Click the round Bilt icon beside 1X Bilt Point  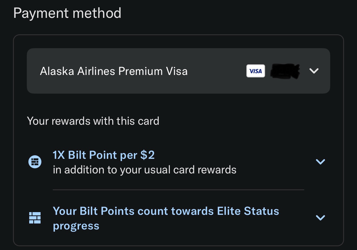pos(35,162)
